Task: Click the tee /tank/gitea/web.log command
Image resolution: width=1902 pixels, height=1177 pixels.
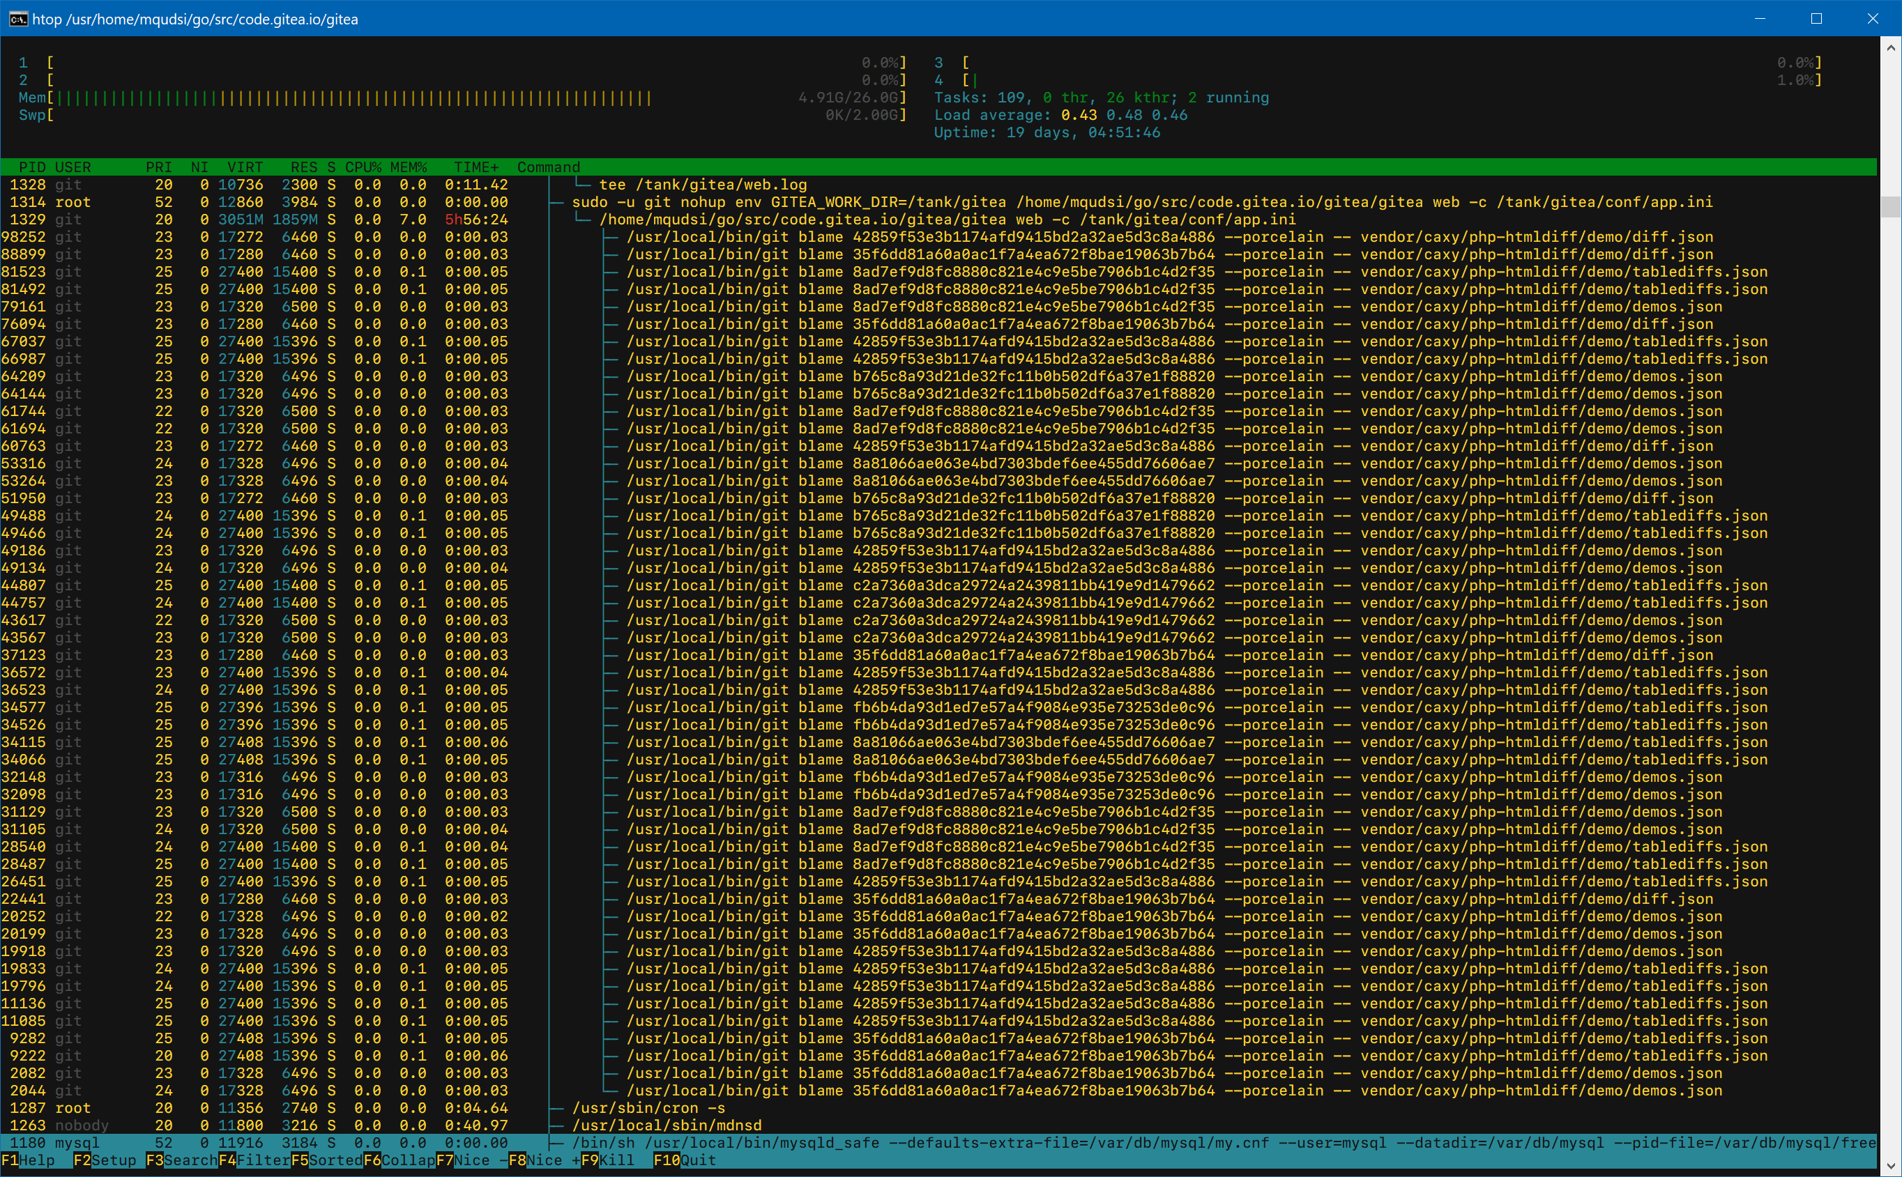Action: coord(703,185)
